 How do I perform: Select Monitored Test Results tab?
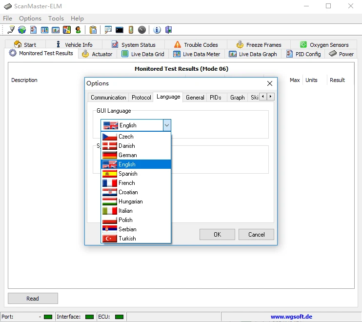[x=41, y=53]
